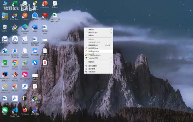193x122 pixels.
Task: Select the Recycle Bin icon
Action: (5, 28)
